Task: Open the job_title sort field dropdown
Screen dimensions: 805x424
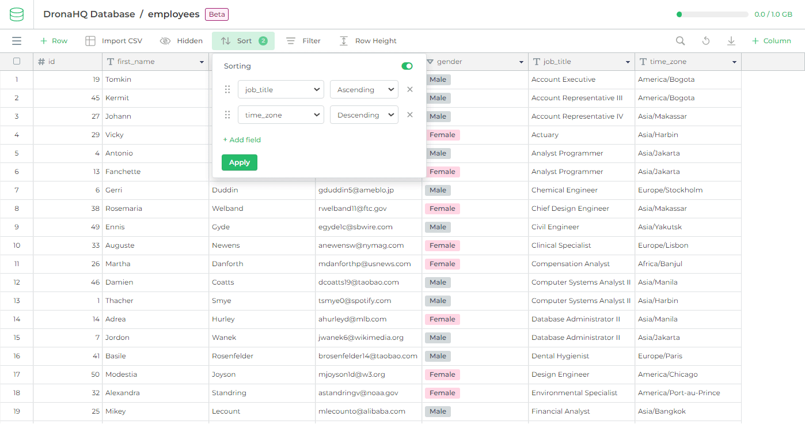Action: [281, 89]
